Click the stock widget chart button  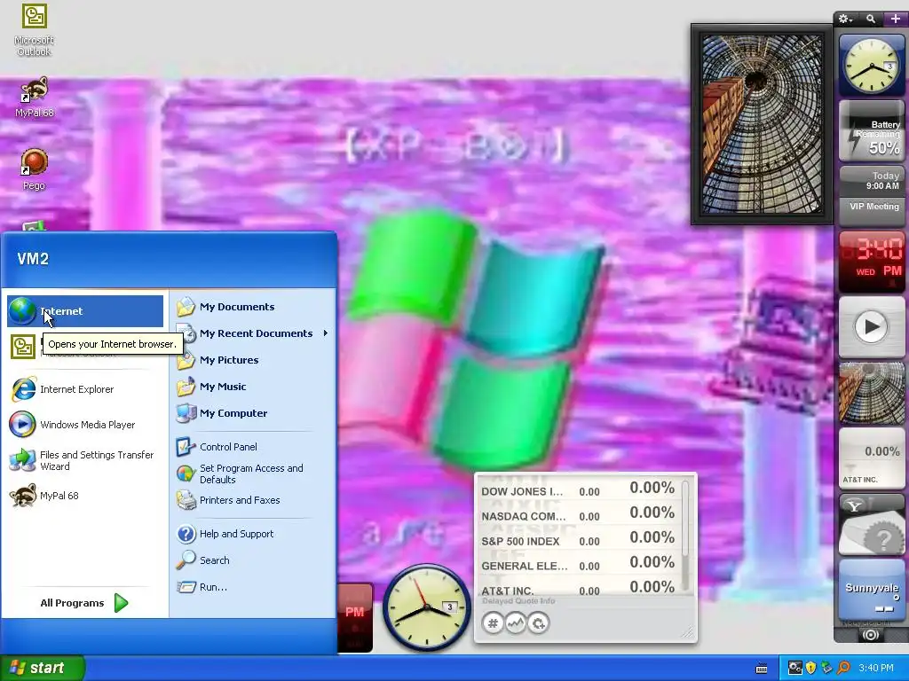point(516,623)
